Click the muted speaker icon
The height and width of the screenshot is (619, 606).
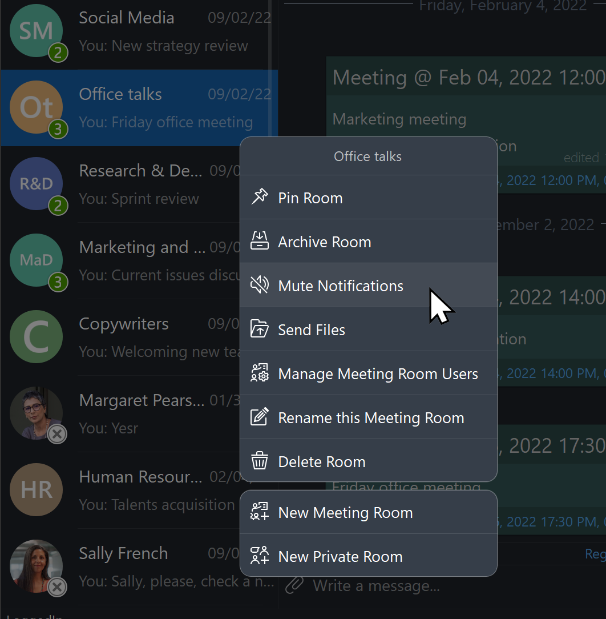click(260, 284)
